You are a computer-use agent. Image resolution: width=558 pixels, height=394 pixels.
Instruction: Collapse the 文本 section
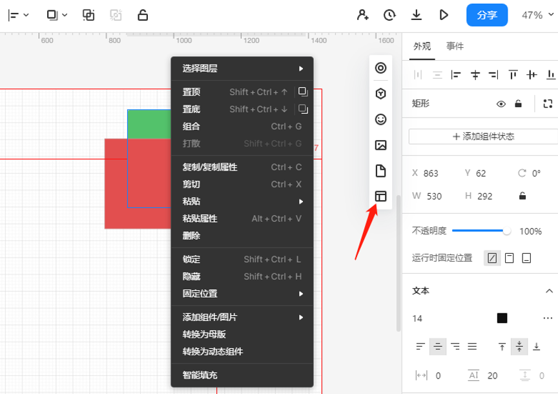click(x=549, y=291)
